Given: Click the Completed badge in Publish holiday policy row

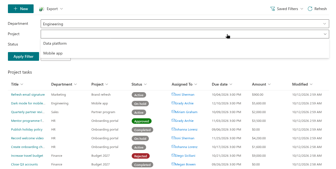Looking at the screenshot, I should [x=142, y=130].
